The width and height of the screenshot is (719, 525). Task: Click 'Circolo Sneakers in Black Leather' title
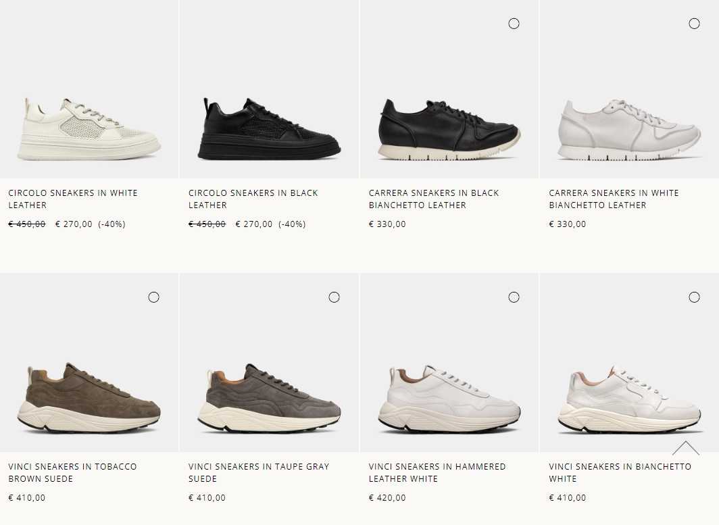pos(253,199)
